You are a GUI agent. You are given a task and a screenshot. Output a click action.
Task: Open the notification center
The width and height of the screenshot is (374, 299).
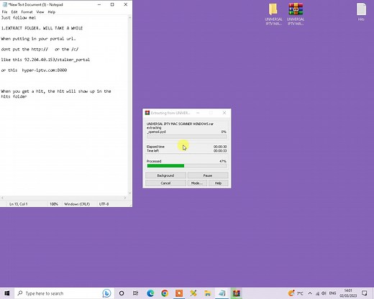coord(364,293)
